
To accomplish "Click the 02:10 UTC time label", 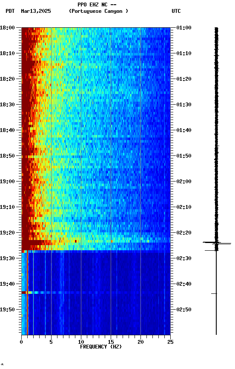I will click(184, 207).
